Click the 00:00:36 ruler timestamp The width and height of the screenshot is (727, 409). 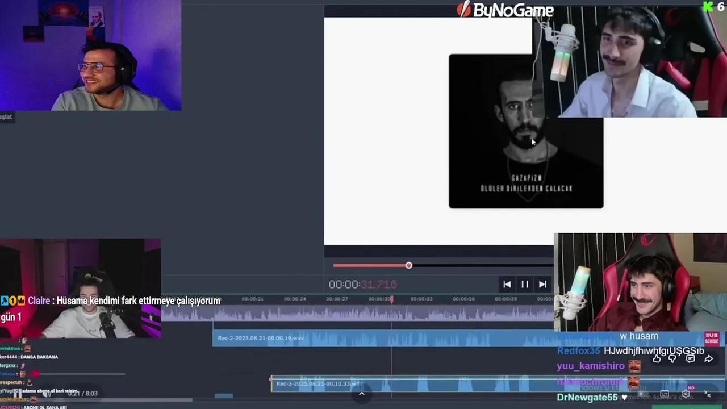click(463, 299)
